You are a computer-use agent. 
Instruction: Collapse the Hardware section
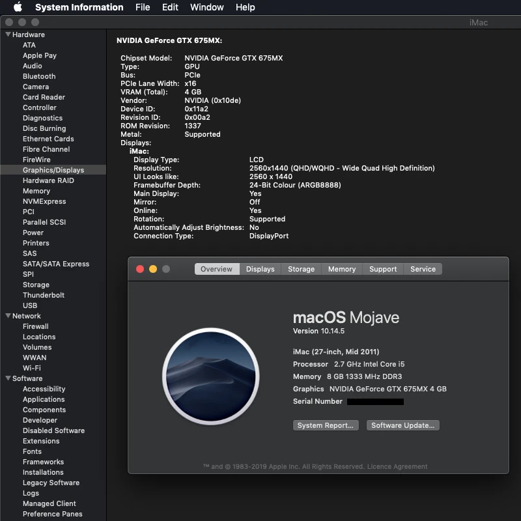pyautogui.click(x=8, y=34)
